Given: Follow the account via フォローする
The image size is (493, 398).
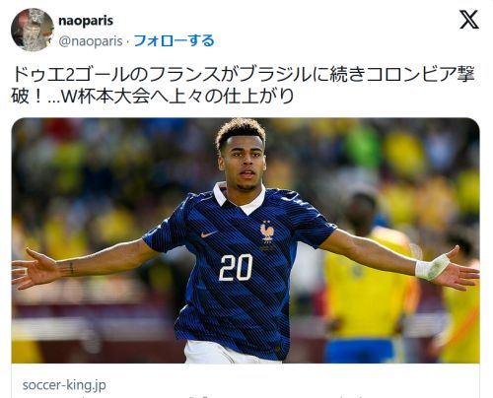Looking at the screenshot, I should pos(174,40).
